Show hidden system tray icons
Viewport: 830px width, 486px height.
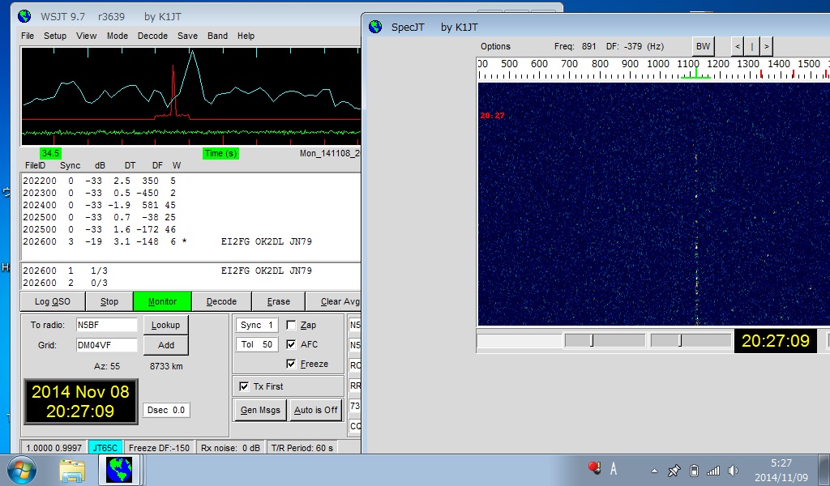tap(654, 471)
